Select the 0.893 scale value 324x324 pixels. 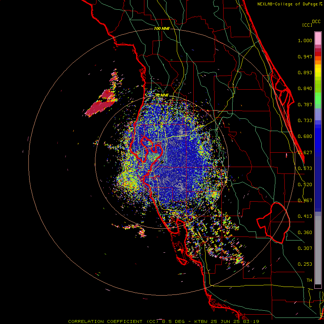tap(305, 72)
